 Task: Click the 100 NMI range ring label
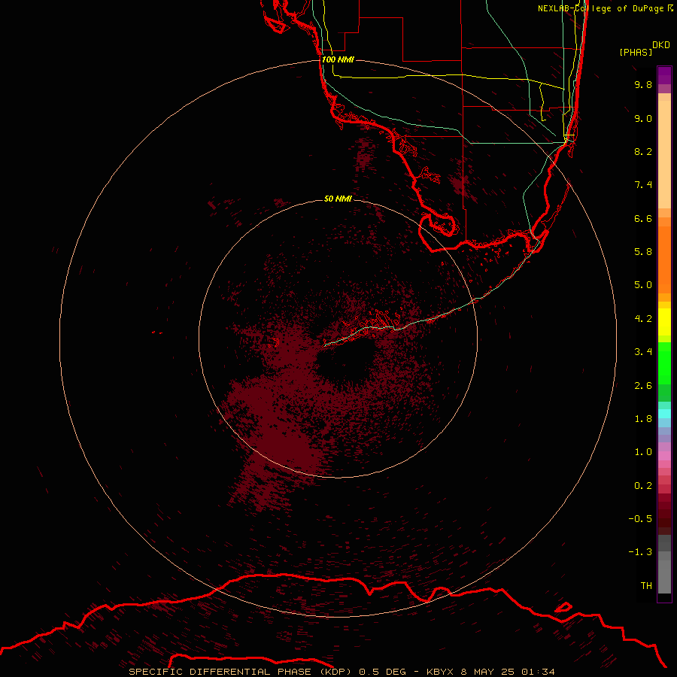(338, 59)
